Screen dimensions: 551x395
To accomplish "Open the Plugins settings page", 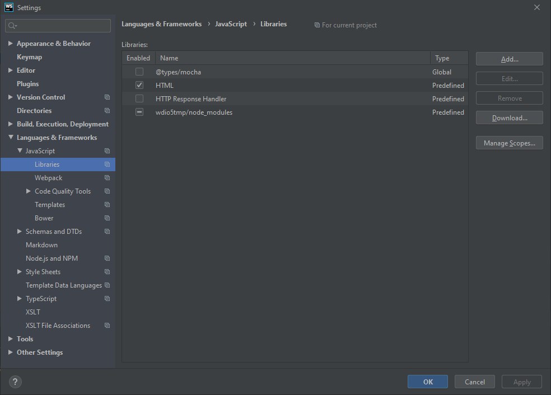I will click(28, 84).
